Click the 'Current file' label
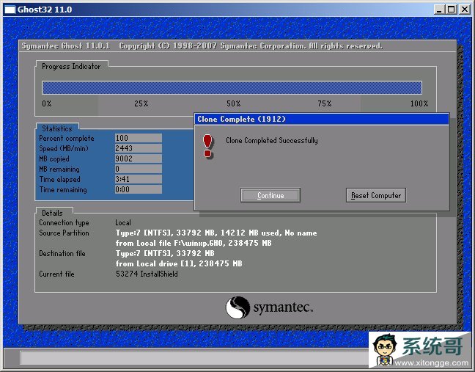The image size is (475, 372). click(56, 274)
